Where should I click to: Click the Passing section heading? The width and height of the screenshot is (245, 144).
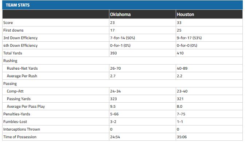coord(10,84)
